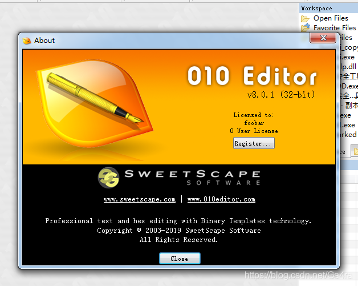Select Open Files in Workspace panel
Viewport: 358px width, 286px height.
(x=331, y=18)
